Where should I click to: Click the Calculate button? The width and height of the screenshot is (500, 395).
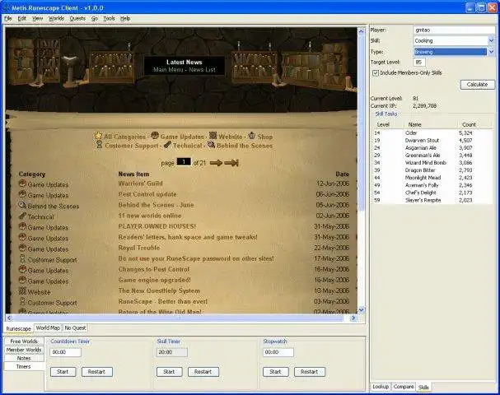(477, 85)
